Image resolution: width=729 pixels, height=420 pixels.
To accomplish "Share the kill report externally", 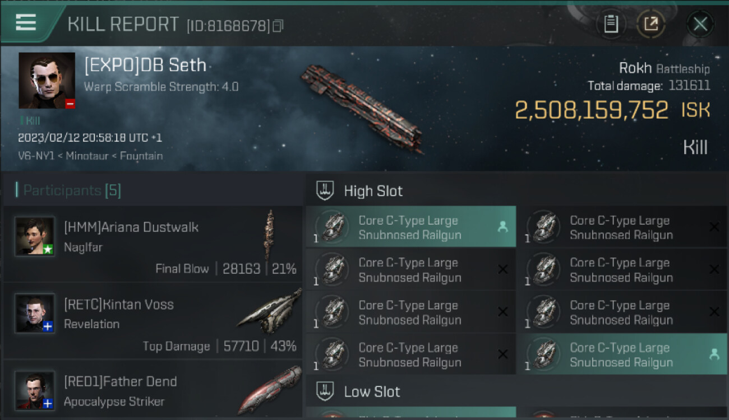I will click(650, 24).
